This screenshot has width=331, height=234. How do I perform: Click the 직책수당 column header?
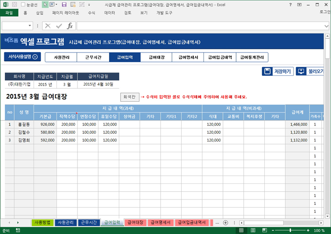[67, 116]
